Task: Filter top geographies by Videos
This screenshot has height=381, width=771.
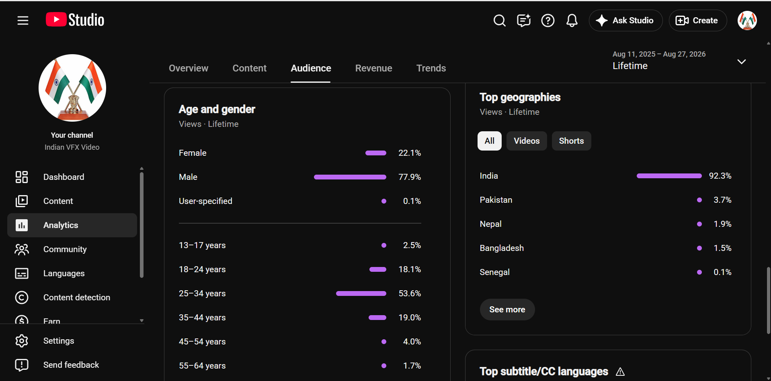Action: click(527, 141)
